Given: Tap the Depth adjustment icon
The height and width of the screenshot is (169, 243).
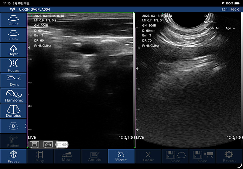Looking at the screenshot, I should point(13,50).
